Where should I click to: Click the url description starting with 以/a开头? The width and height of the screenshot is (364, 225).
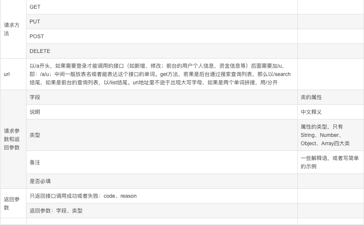[160, 74]
